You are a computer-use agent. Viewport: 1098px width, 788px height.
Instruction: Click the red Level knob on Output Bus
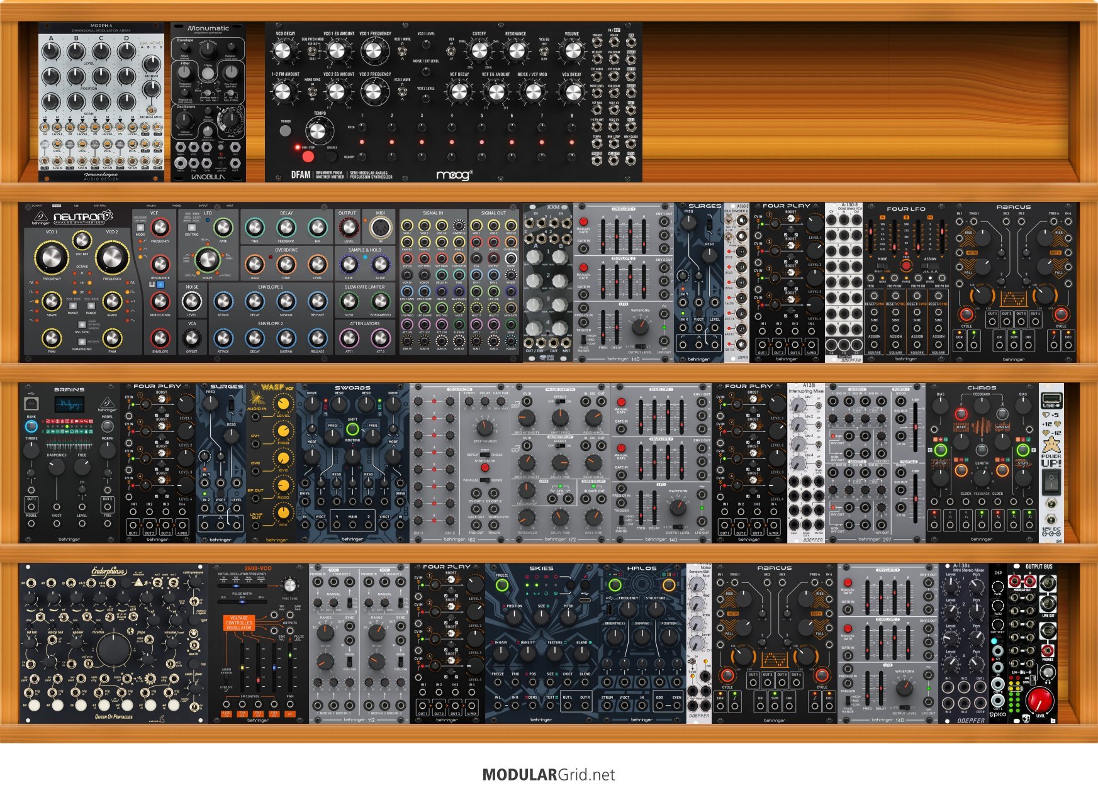pos(1039,700)
